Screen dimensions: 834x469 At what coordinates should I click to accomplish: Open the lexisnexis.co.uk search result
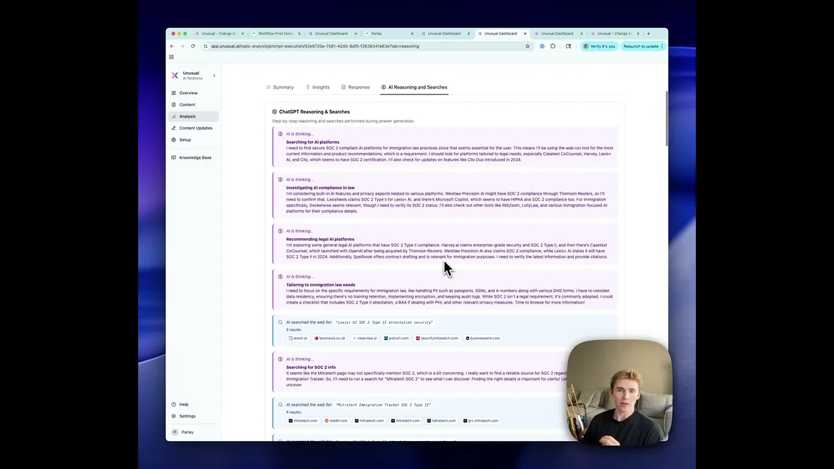pos(330,339)
